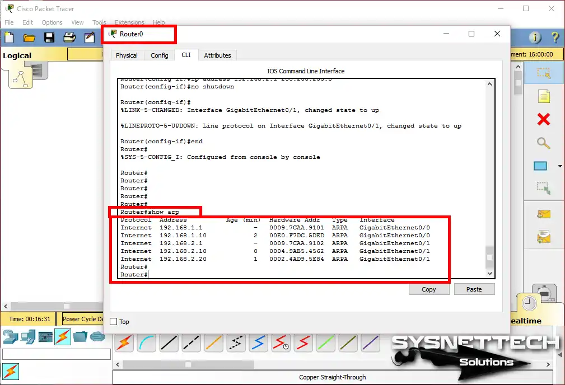This screenshot has width=565, height=385.
Task: Add a Simple PDU envelope
Action: tap(543, 214)
